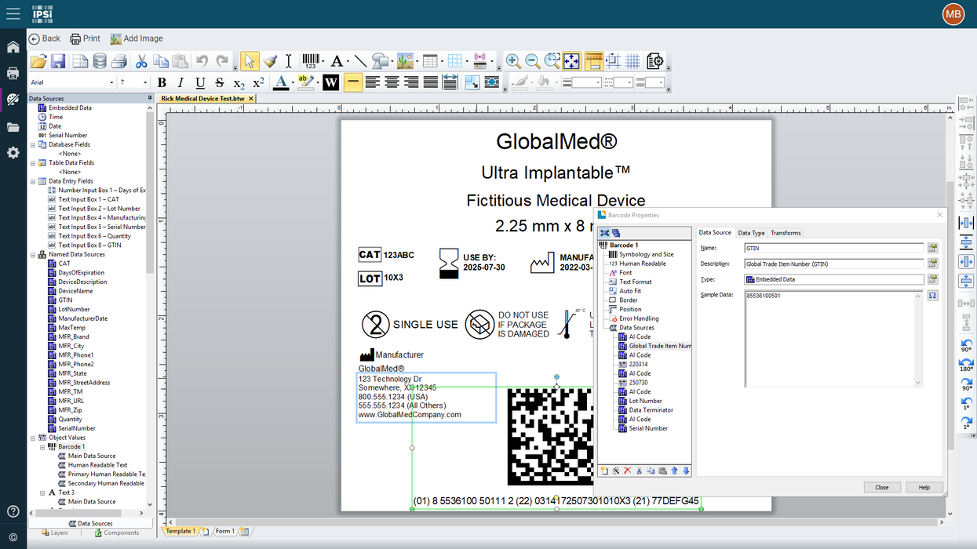The image size is (977, 549).
Task: Open a label file with the folder icon
Action: click(x=38, y=61)
